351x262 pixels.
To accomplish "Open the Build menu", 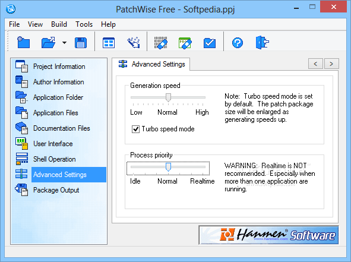I will pos(59,24).
